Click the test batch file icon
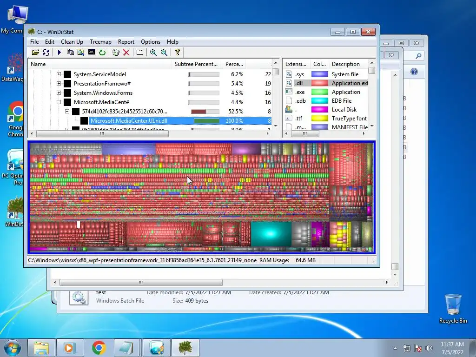Image resolution: width=476 pixels, height=357 pixels. [79, 297]
